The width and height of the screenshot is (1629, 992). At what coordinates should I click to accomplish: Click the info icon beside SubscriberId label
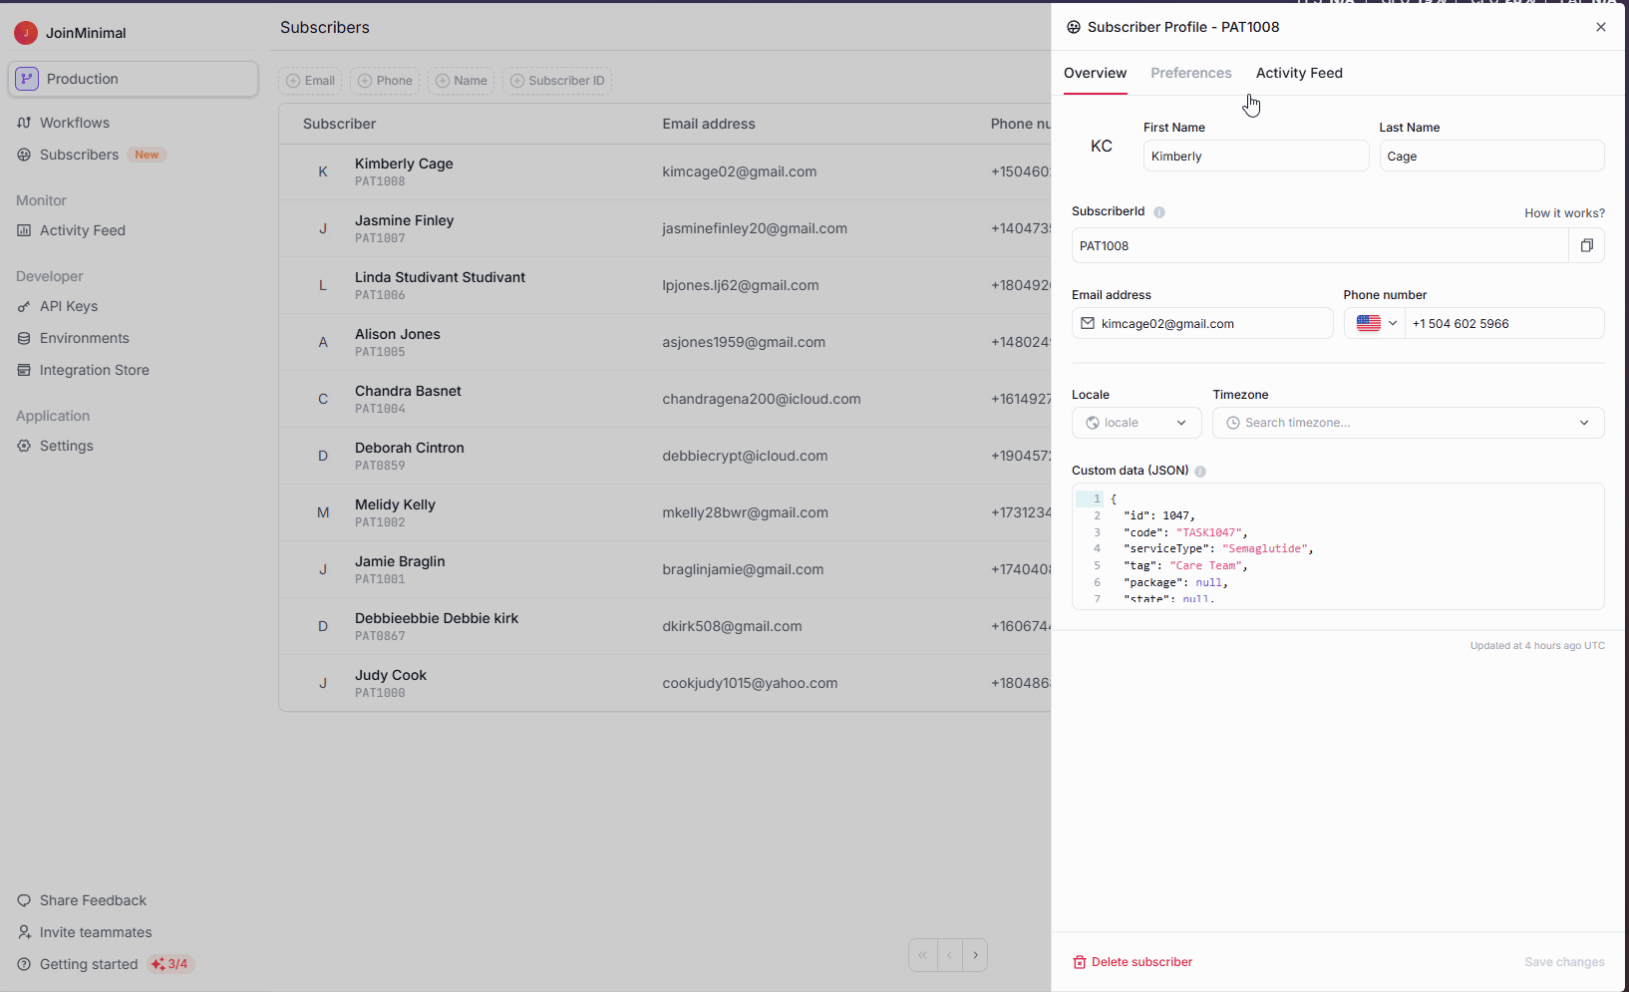1159,212
